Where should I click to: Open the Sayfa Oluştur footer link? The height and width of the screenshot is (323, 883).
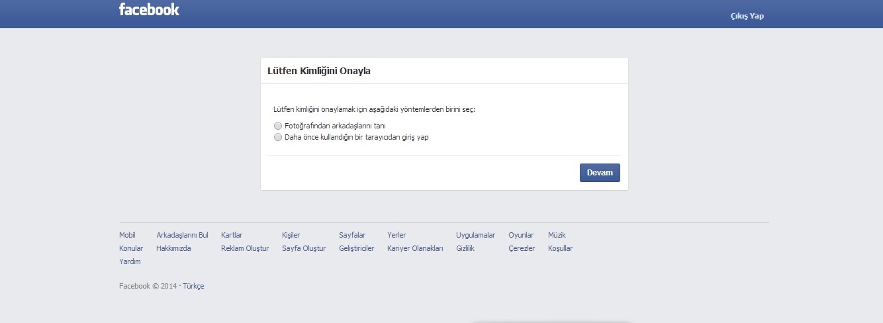tap(304, 248)
